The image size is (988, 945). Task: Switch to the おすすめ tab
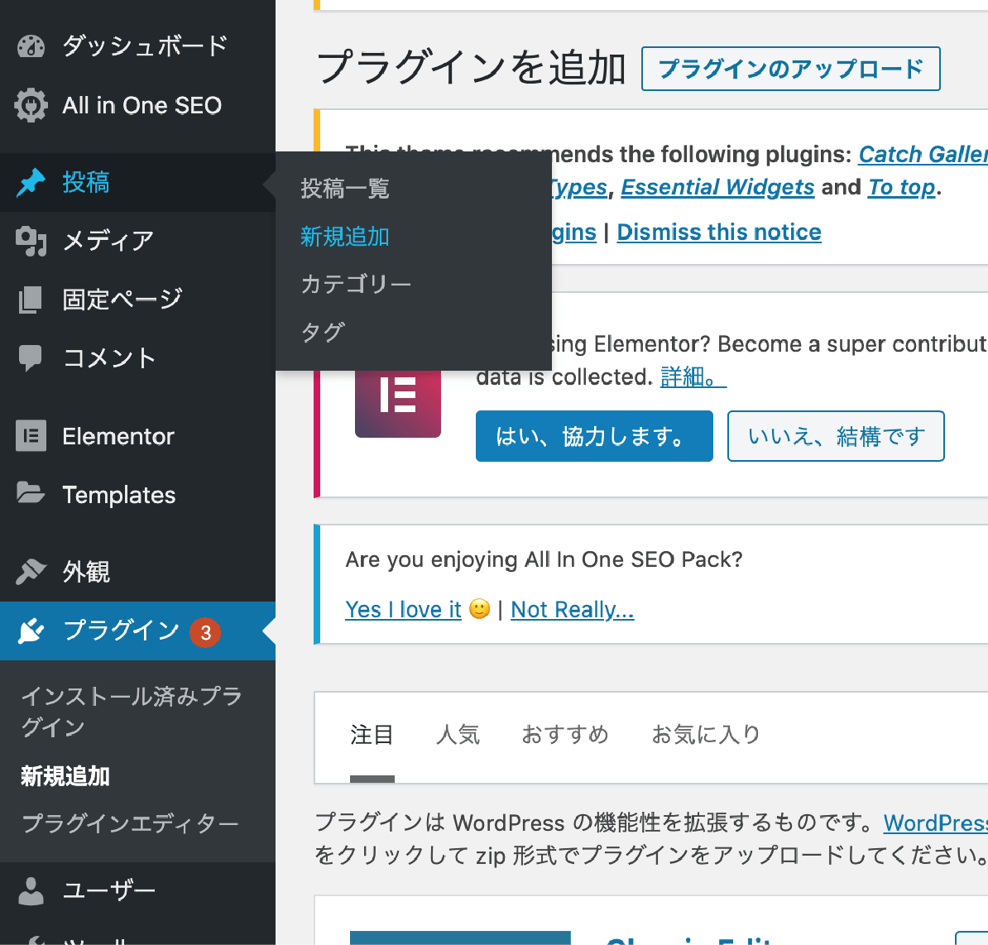tap(565, 735)
